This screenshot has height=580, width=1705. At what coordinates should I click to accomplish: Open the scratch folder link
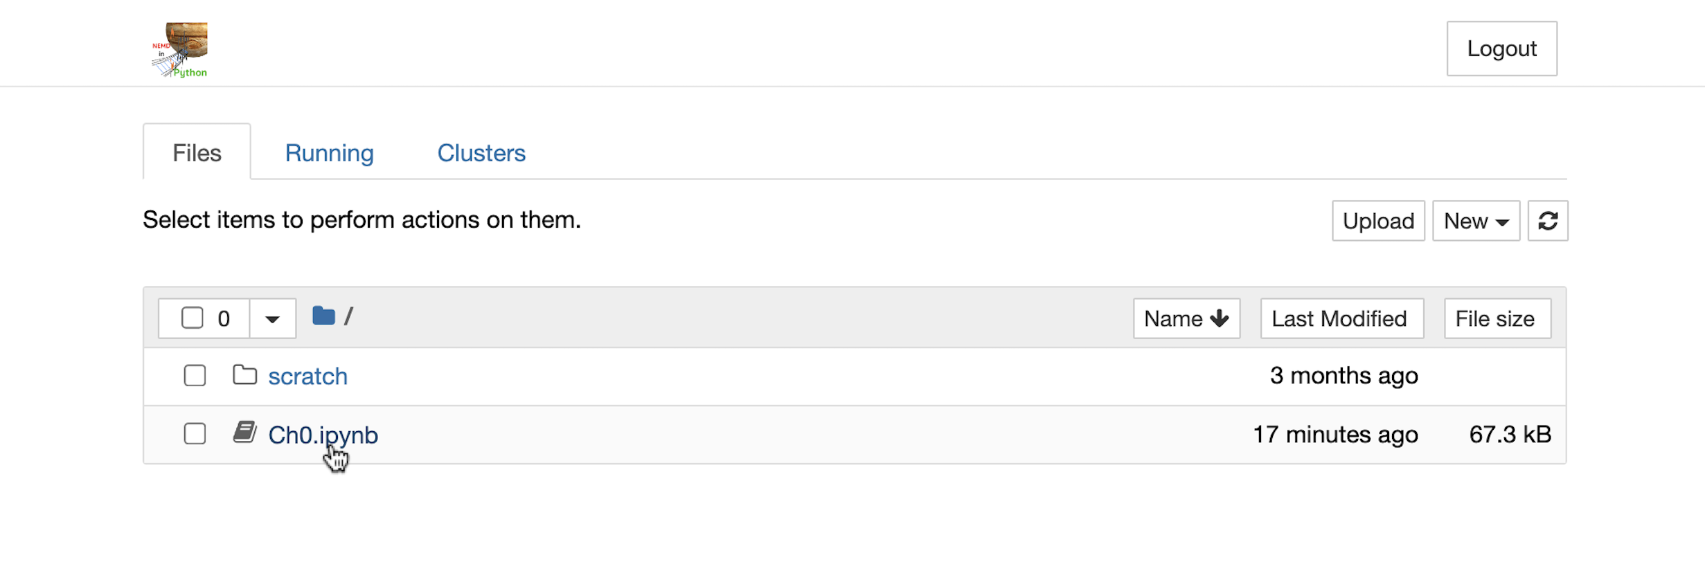click(307, 377)
